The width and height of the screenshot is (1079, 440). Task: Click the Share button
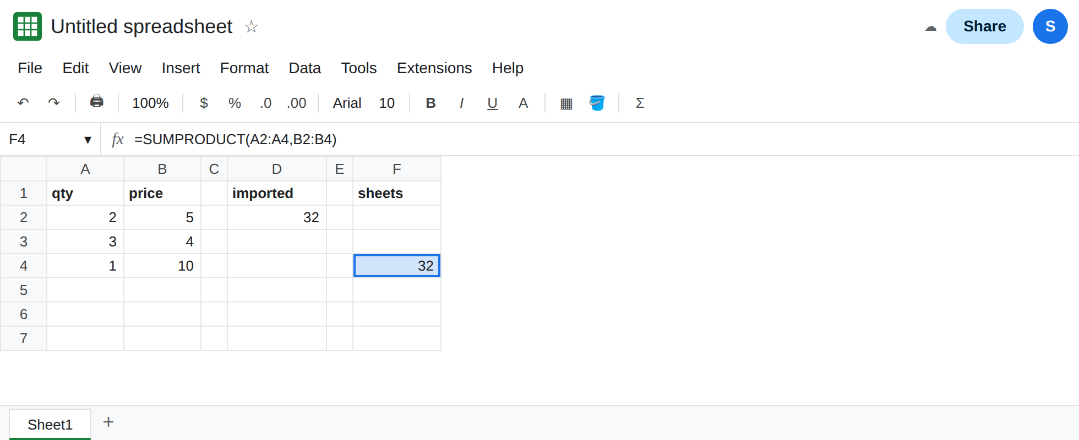tap(984, 26)
